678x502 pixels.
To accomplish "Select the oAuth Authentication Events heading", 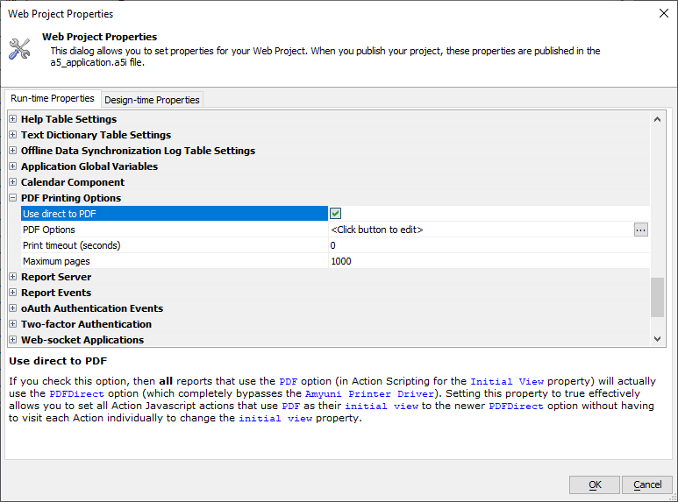I will [x=92, y=308].
